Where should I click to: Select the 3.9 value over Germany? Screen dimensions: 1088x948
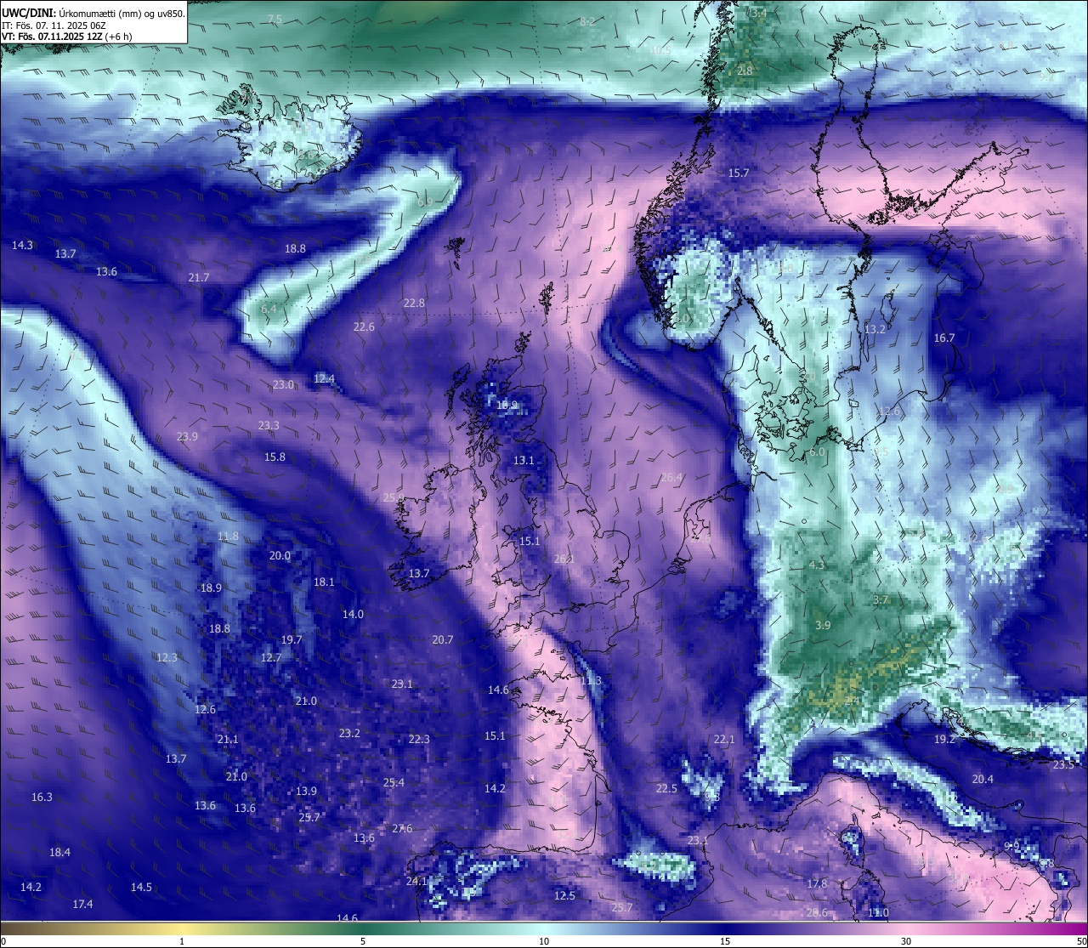click(823, 625)
